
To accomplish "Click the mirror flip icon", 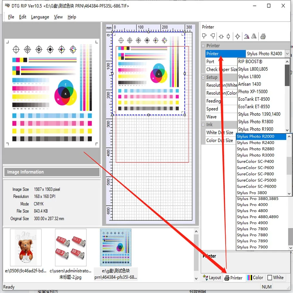I will [x=254, y=36].
